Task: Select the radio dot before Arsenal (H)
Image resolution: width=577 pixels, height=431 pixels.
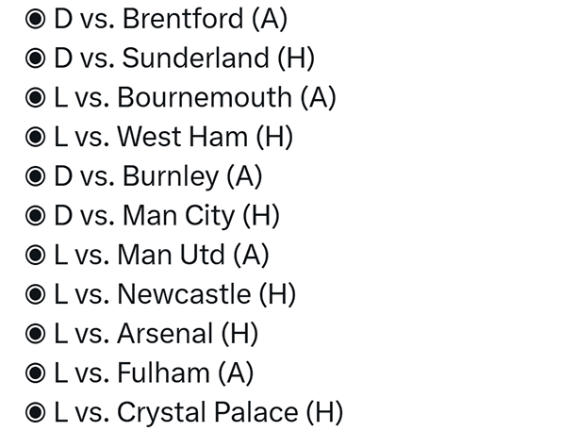Action: tap(38, 335)
